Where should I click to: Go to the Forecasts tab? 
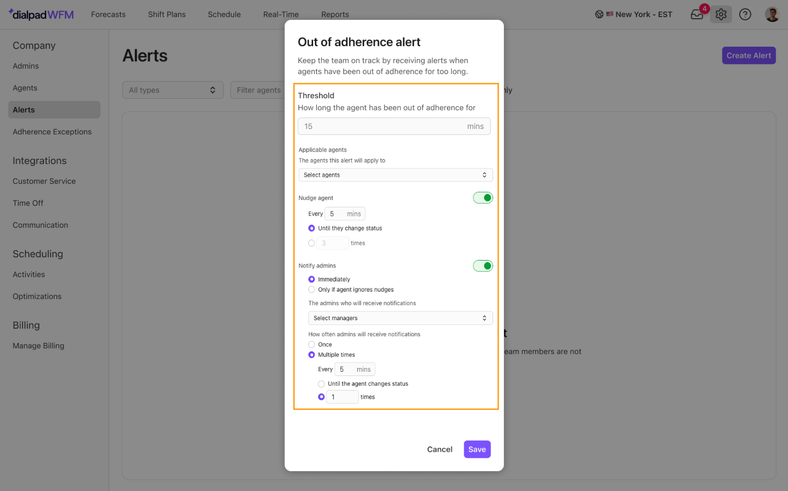click(x=109, y=15)
